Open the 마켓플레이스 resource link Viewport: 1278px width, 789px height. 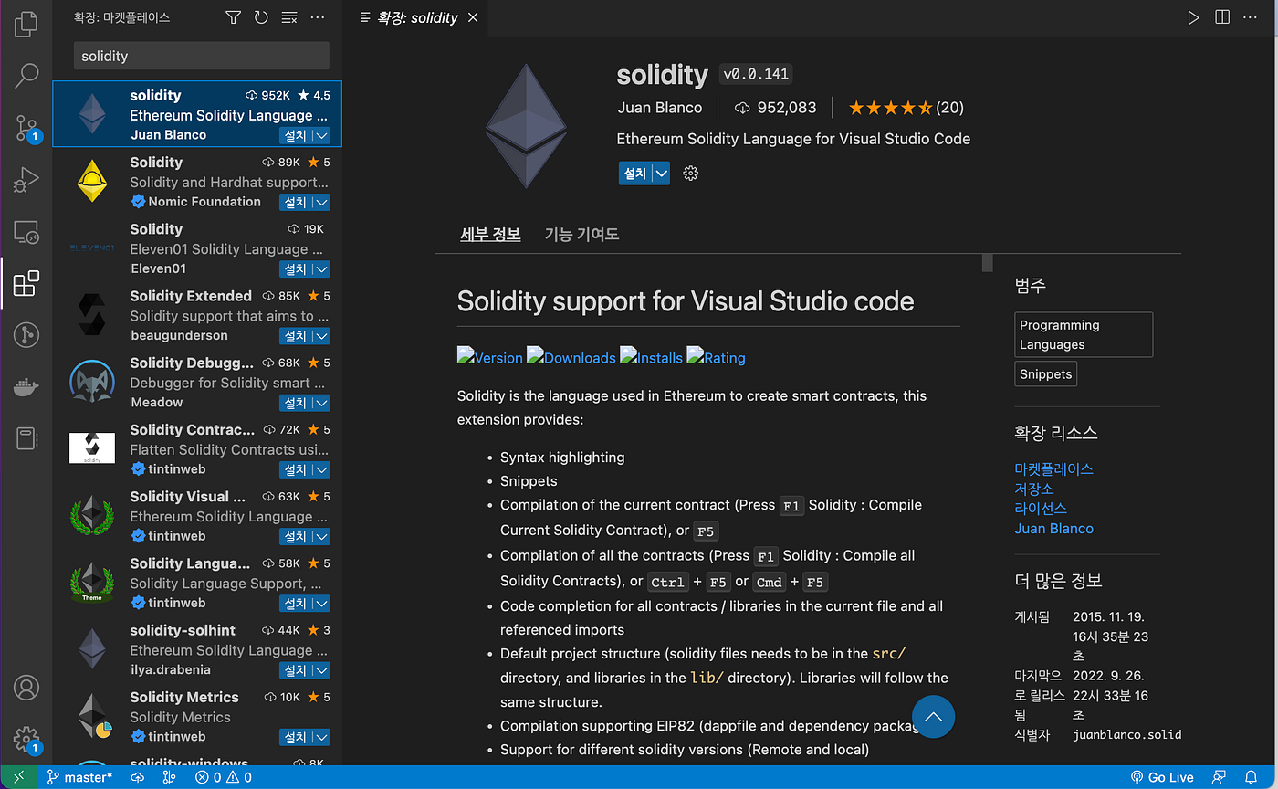(1053, 468)
